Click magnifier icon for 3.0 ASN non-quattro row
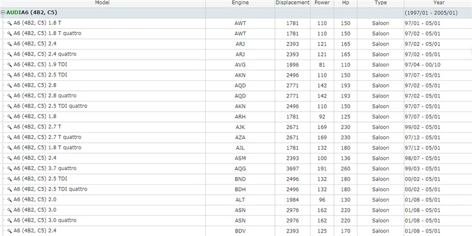This screenshot has height=236, width=472. (9, 210)
